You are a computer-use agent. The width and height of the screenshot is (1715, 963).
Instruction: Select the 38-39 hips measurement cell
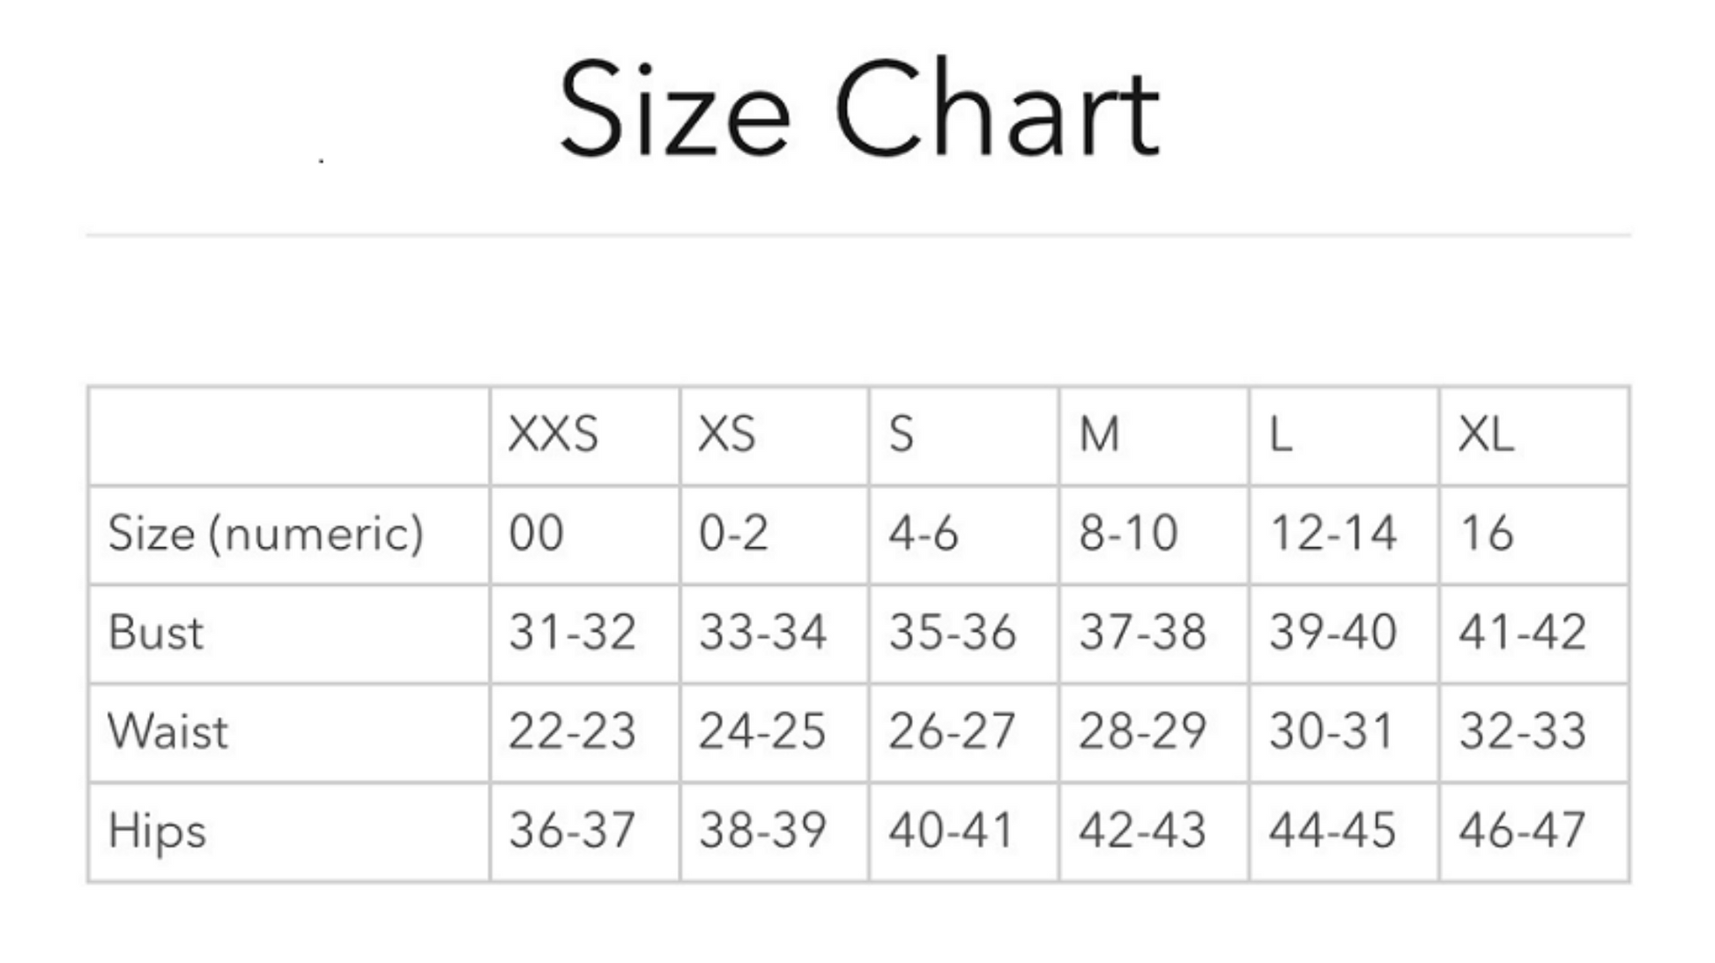click(762, 830)
